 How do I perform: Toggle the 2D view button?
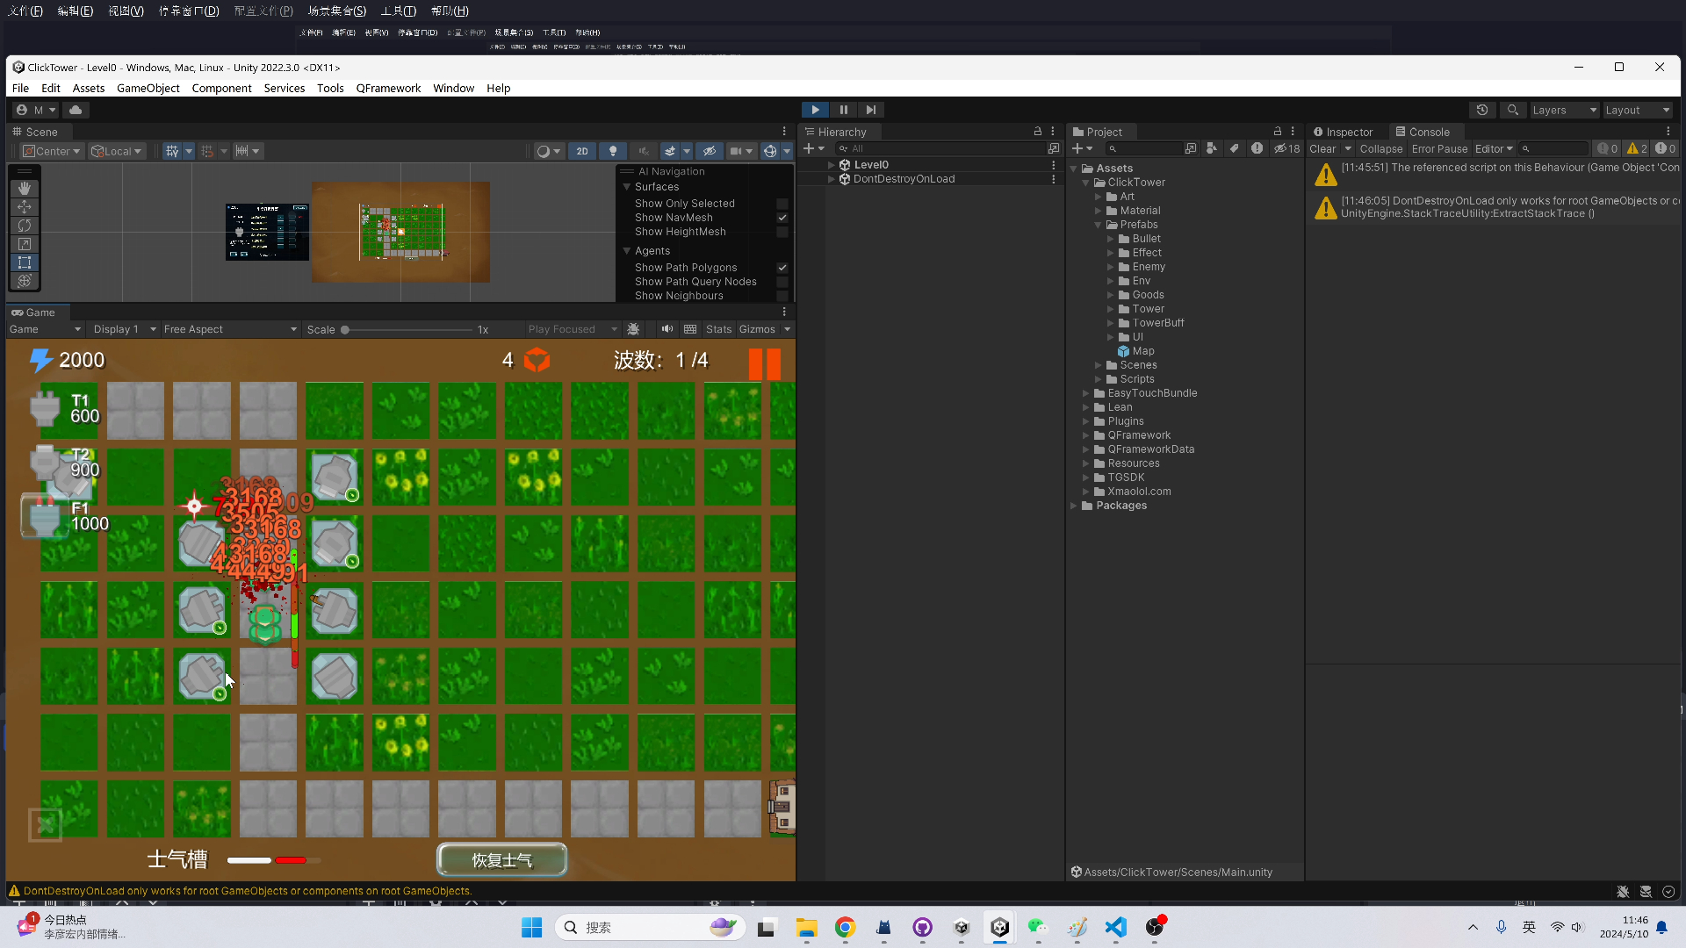(582, 151)
